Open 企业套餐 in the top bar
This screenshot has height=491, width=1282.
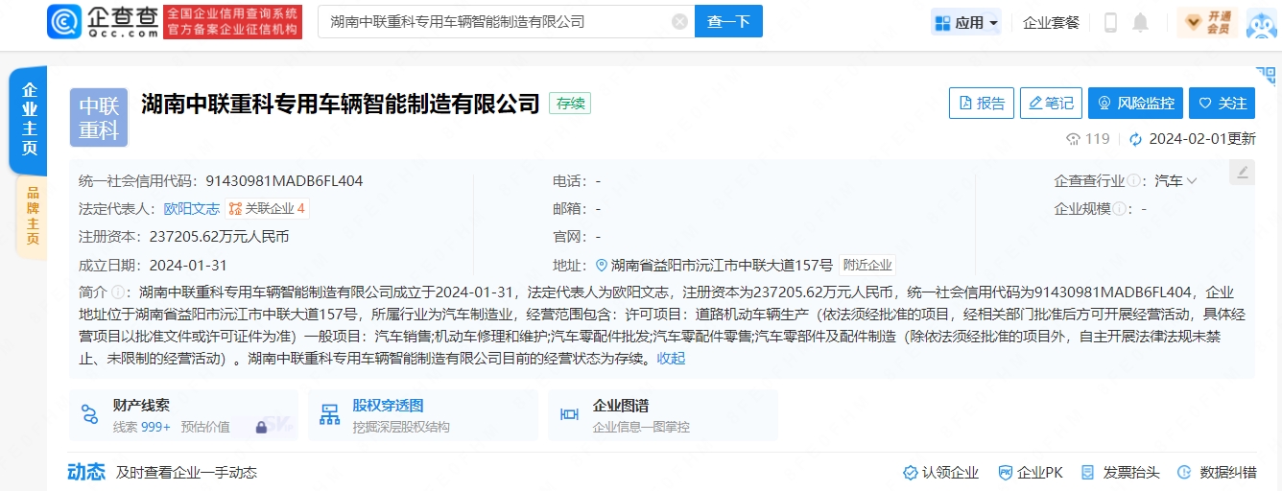[1051, 22]
